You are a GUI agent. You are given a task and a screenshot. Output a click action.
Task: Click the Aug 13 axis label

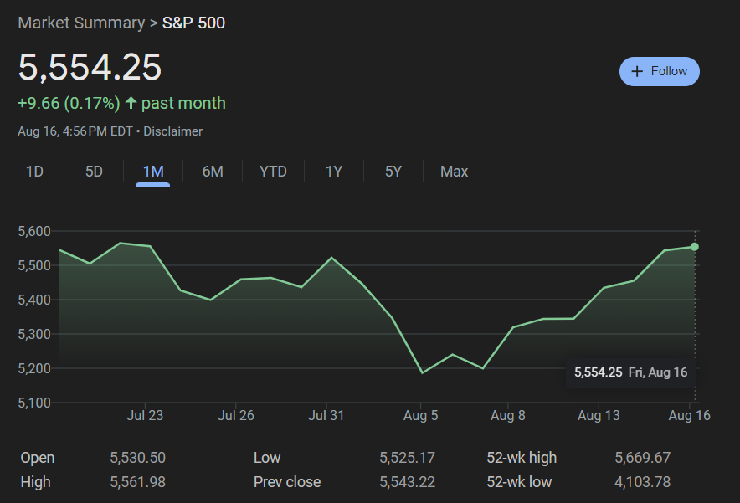pos(599,416)
